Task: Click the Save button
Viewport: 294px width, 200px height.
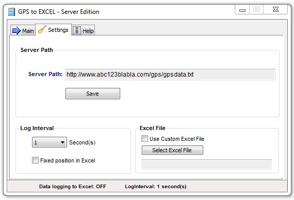Action: [x=93, y=94]
